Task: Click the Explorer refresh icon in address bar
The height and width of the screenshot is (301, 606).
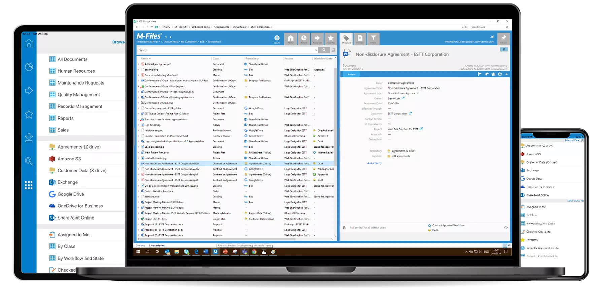Action: click(x=466, y=27)
